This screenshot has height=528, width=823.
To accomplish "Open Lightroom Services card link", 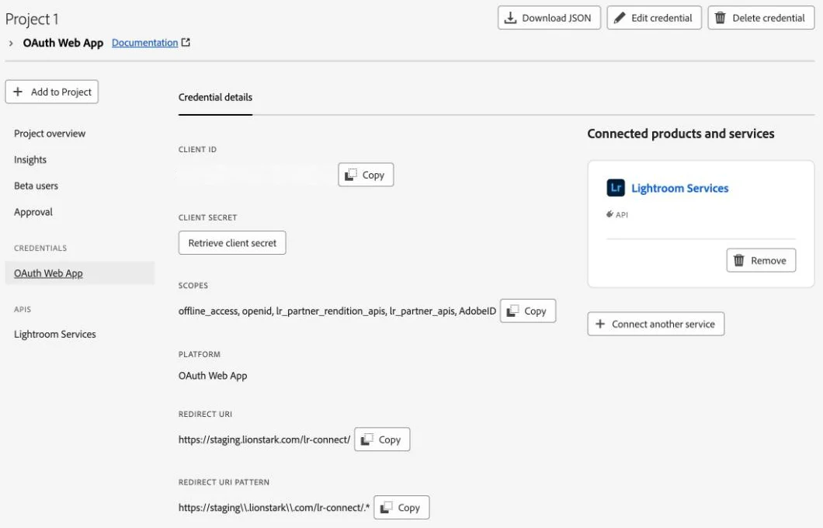I will 679,188.
